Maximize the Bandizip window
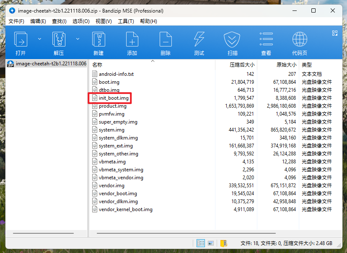The width and height of the screenshot is (347, 253). (x=313, y=10)
